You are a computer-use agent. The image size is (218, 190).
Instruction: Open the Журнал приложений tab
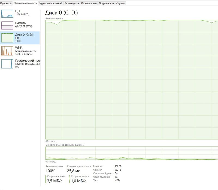pyautogui.click(x=51, y=4)
